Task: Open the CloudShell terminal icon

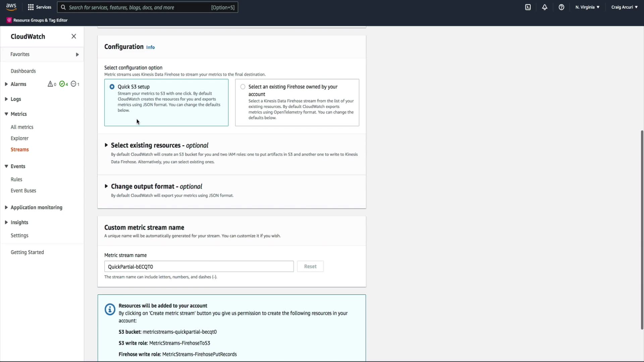Action: pyautogui.click(x=528, y=7)
